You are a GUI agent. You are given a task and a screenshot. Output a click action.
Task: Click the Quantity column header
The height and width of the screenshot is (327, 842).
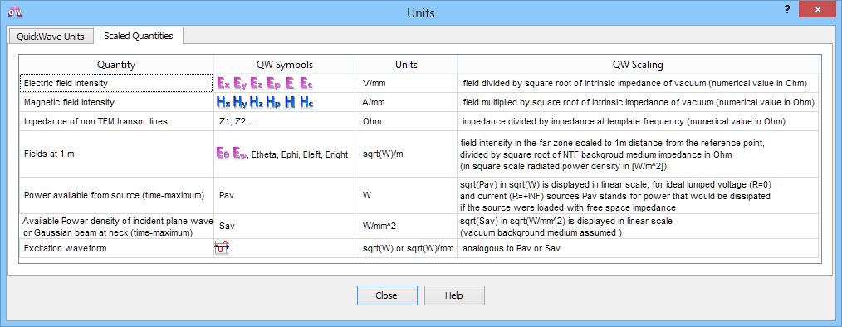116,65
